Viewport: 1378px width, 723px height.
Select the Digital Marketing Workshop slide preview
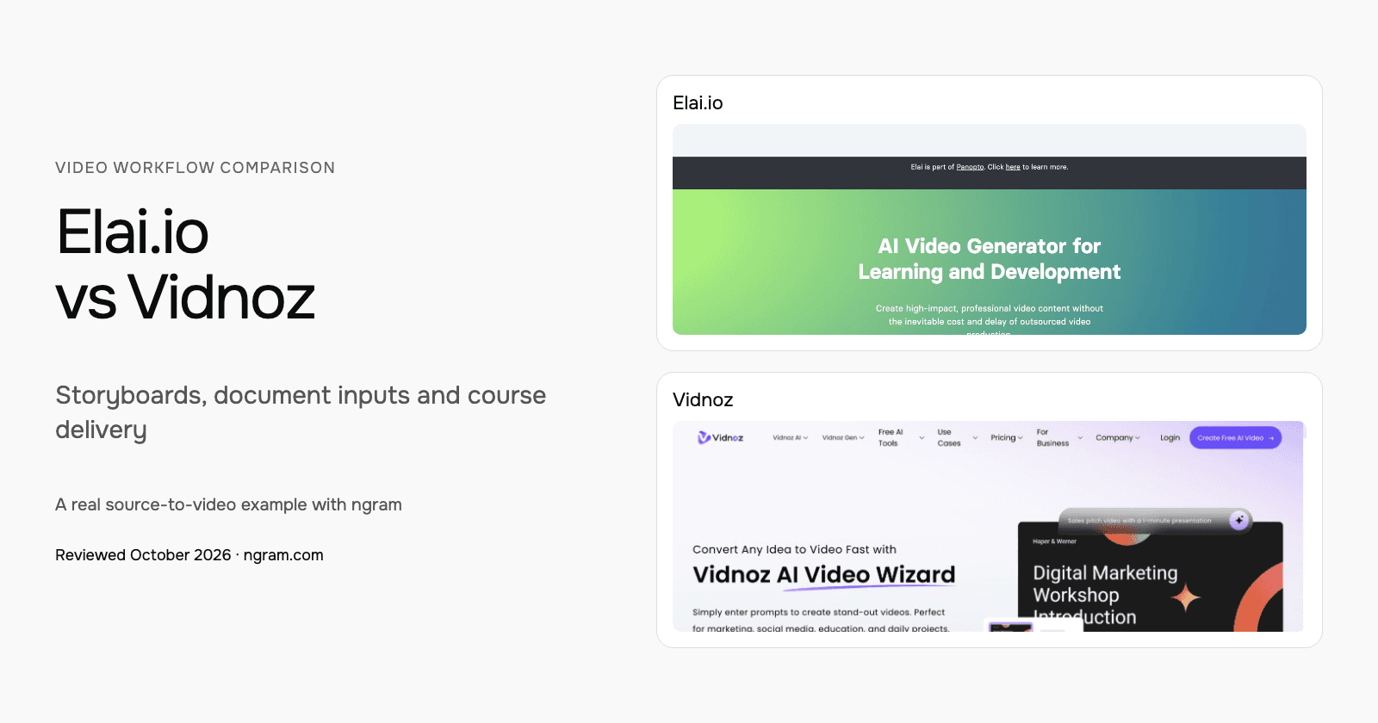coord(1151,577)
